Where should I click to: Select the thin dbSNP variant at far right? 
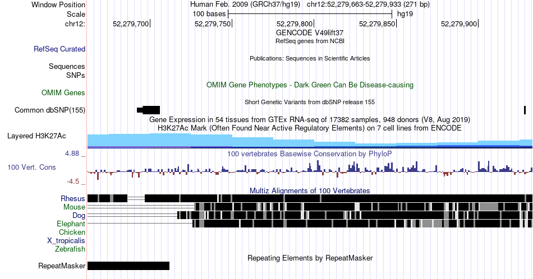pyautogui.click(x=525, y=110)
